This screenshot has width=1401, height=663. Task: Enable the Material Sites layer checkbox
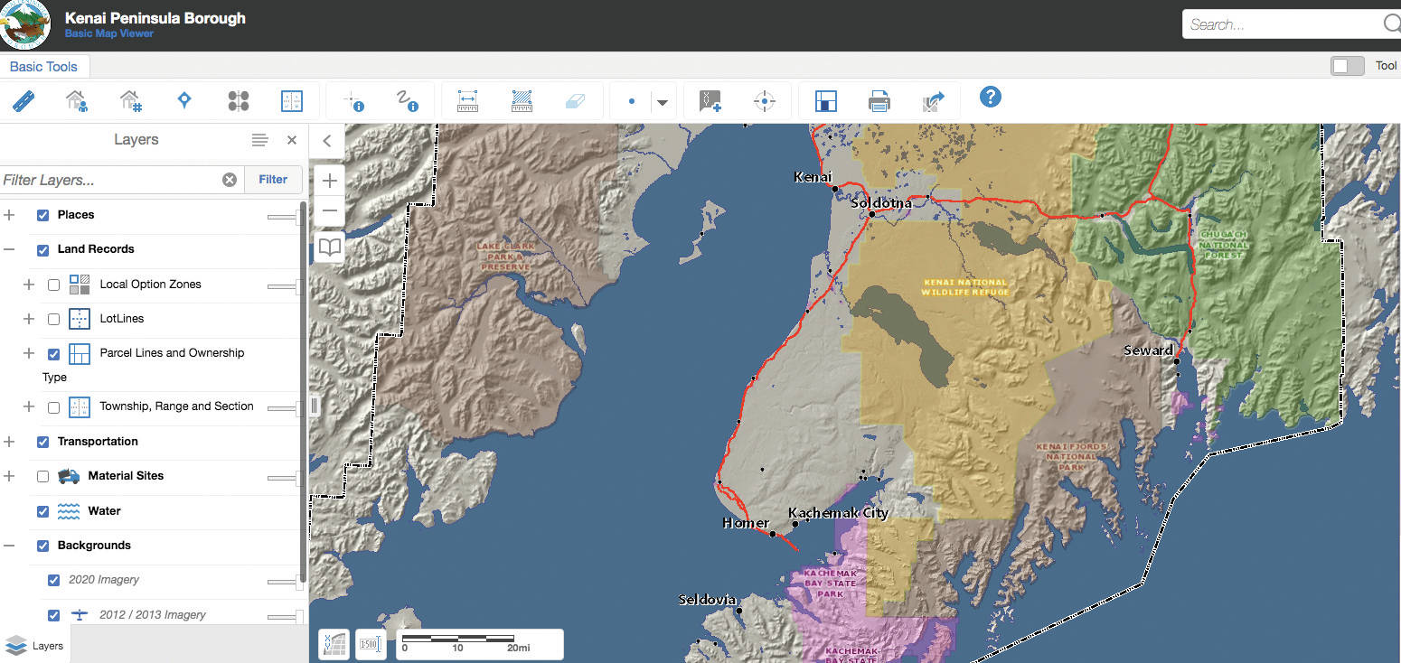click(x=42, y=476)
